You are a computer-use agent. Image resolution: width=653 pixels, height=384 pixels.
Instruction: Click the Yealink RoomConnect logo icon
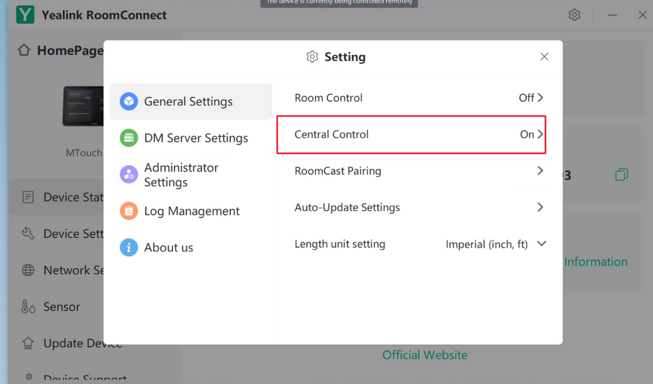tap(25, 15)
